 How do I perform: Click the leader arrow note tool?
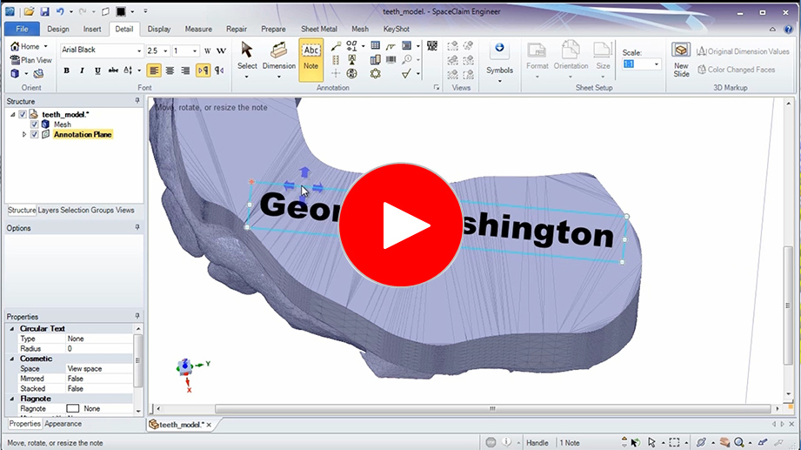(336, 46)
